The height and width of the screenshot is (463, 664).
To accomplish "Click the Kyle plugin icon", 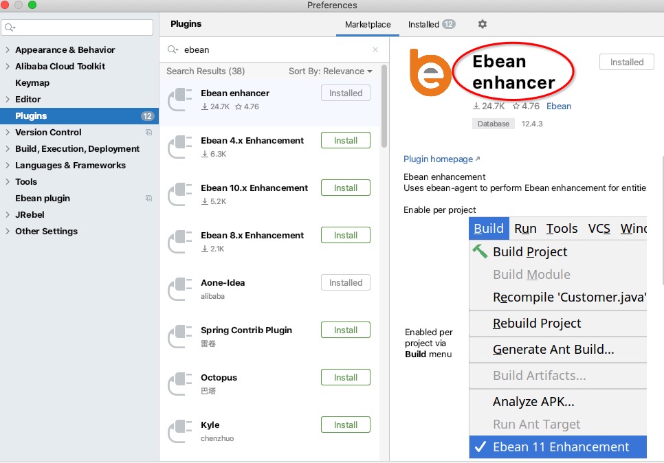I will (180, 431).
